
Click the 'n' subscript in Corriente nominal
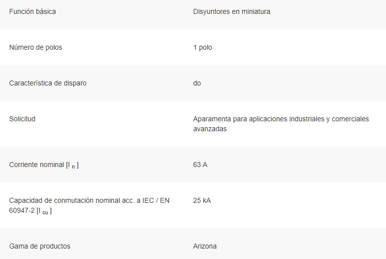click(73, 167)
